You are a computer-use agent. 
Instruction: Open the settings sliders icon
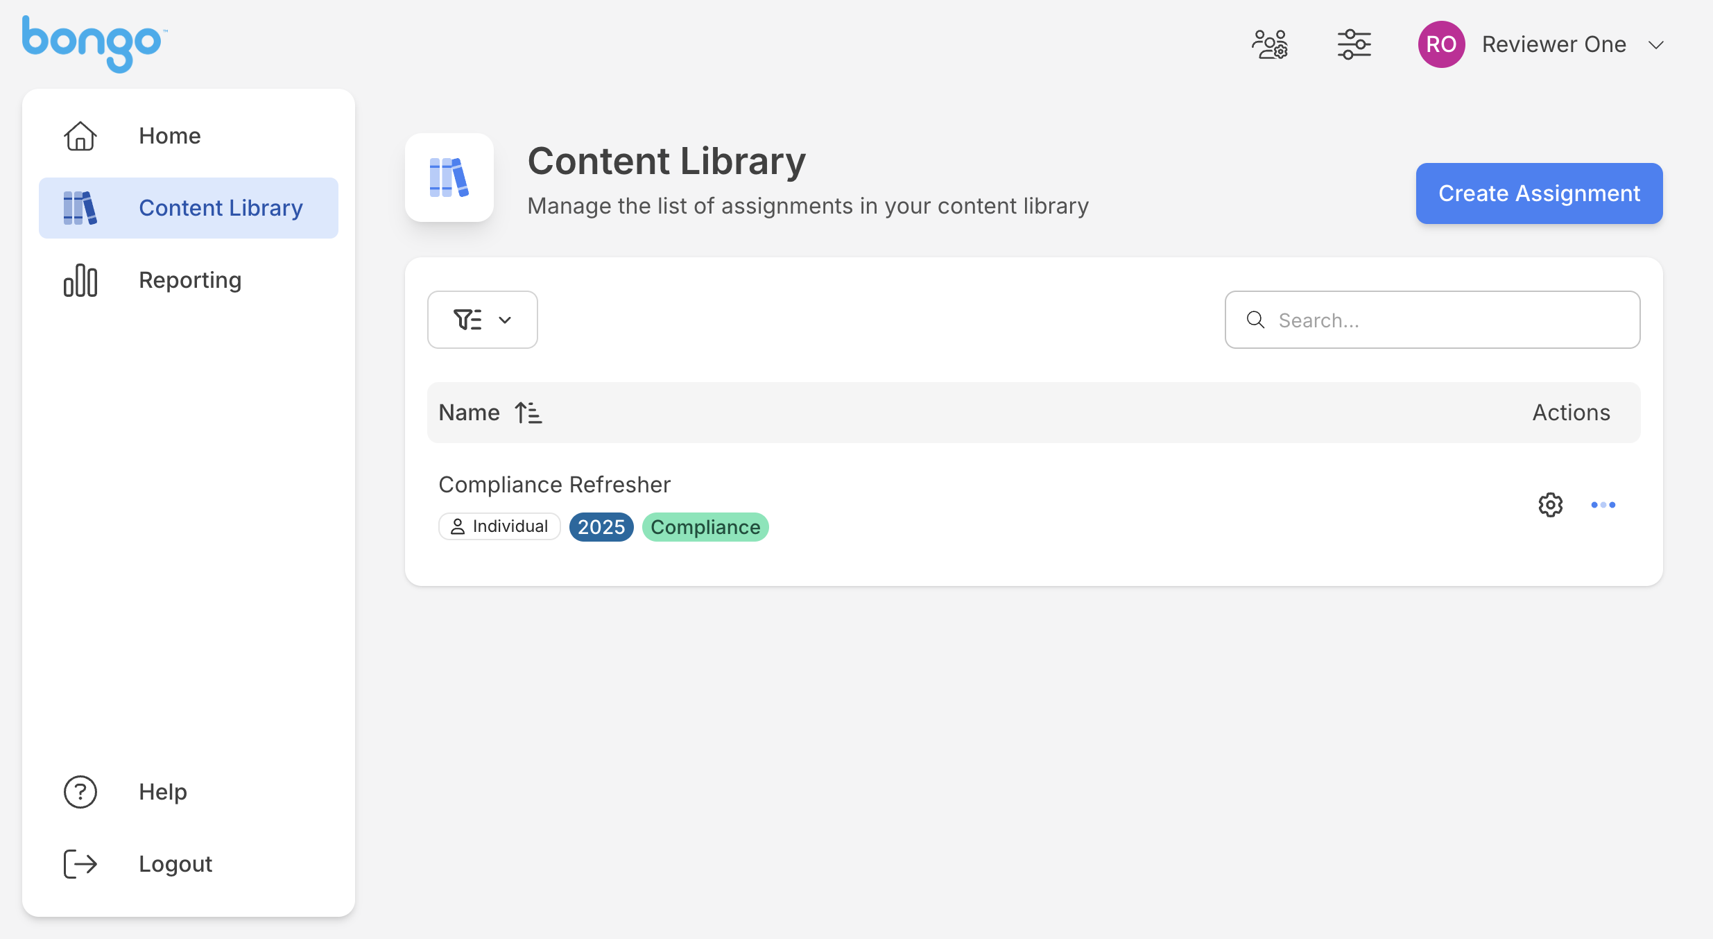coord(1354,44)
